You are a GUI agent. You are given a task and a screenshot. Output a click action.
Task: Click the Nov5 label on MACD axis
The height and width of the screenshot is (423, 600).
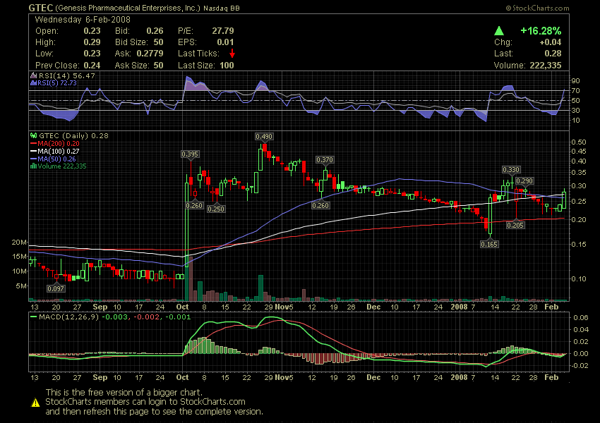[x=284, y=377]
